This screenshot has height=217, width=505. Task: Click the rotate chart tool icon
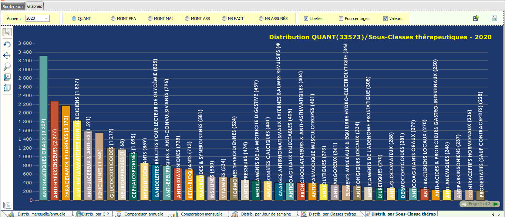7,44
